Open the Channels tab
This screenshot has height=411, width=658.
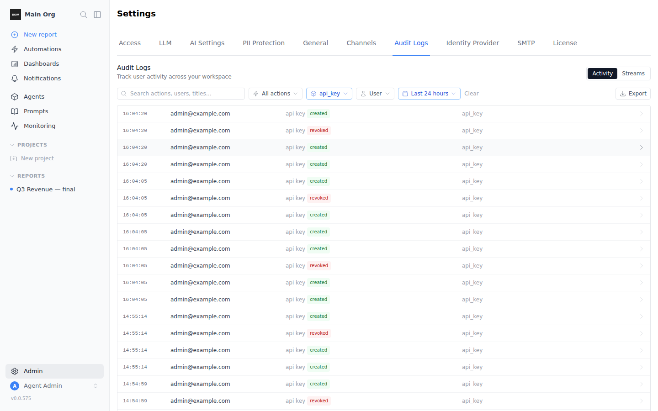click(361, 43)
